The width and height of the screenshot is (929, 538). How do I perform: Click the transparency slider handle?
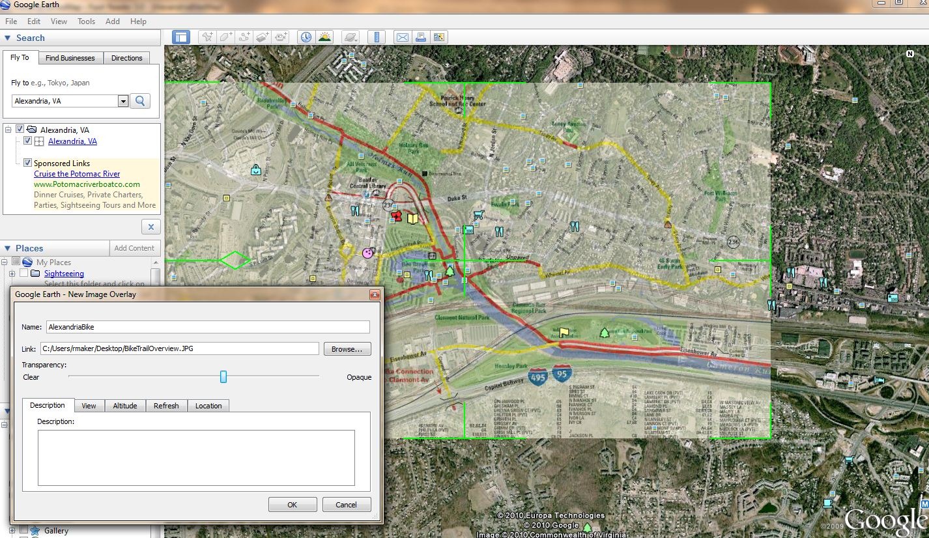pyautogui.click(x=223, y=376)
